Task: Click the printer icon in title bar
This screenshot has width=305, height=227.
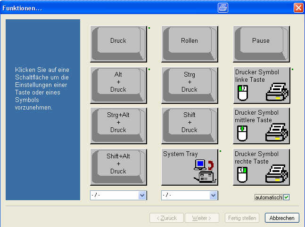Action: pyautogui.click(x=223, y=8)
